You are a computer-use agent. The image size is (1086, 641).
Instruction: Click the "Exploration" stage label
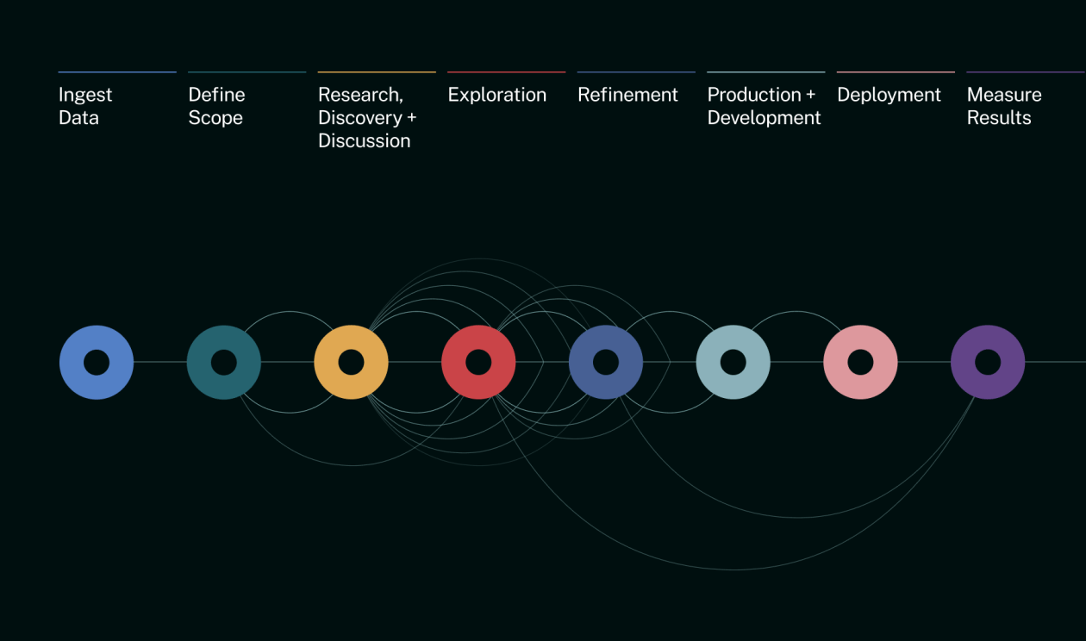(x=497, y=95)
